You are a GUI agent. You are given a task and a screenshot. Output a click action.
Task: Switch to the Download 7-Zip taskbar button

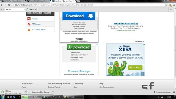point(31,97)
